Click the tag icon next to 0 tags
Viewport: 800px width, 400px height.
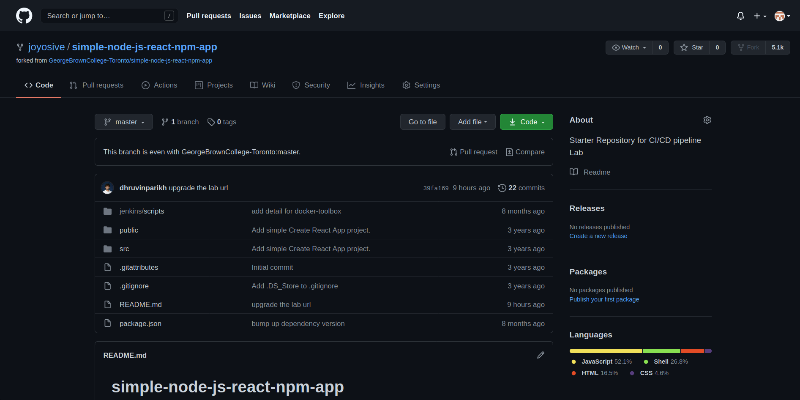coord(211,122)
